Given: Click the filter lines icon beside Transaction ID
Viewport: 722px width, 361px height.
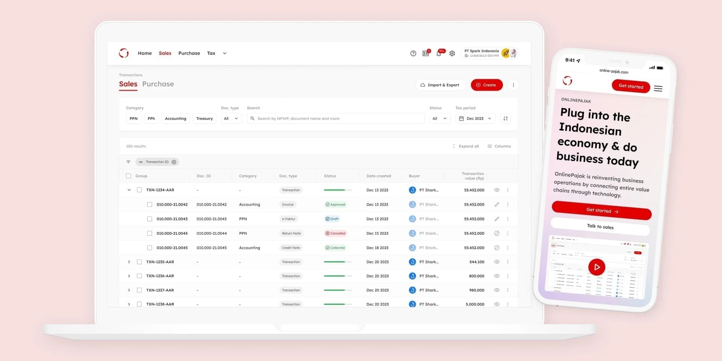Looking at the screenshot, I should pos(128,162).
